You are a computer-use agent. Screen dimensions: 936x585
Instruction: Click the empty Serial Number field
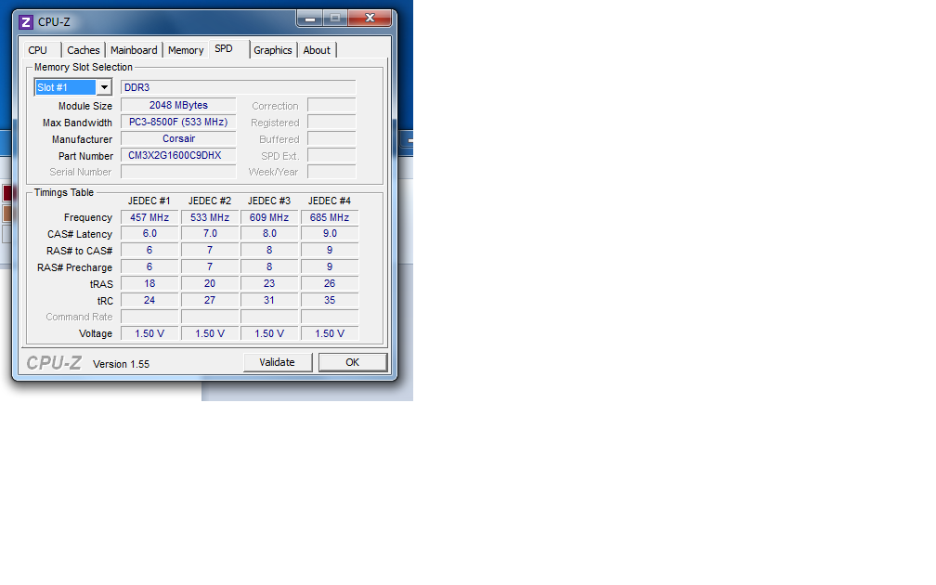[x=178, y=172]
